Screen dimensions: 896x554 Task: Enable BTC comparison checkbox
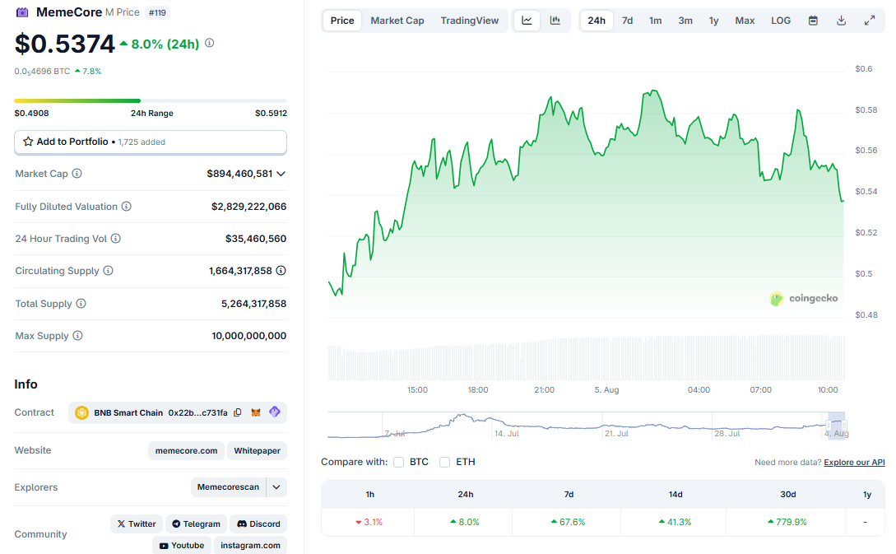pyautogui.click(x=399, y=462)
